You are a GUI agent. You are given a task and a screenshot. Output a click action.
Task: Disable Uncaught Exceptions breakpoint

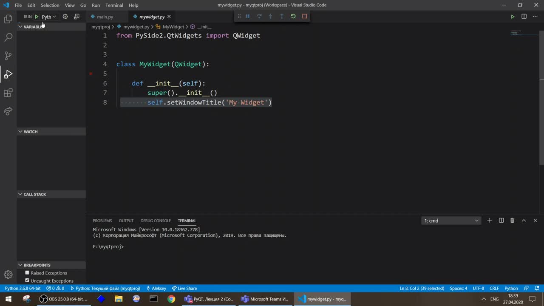pyautogui.click(x=27, y=280)
